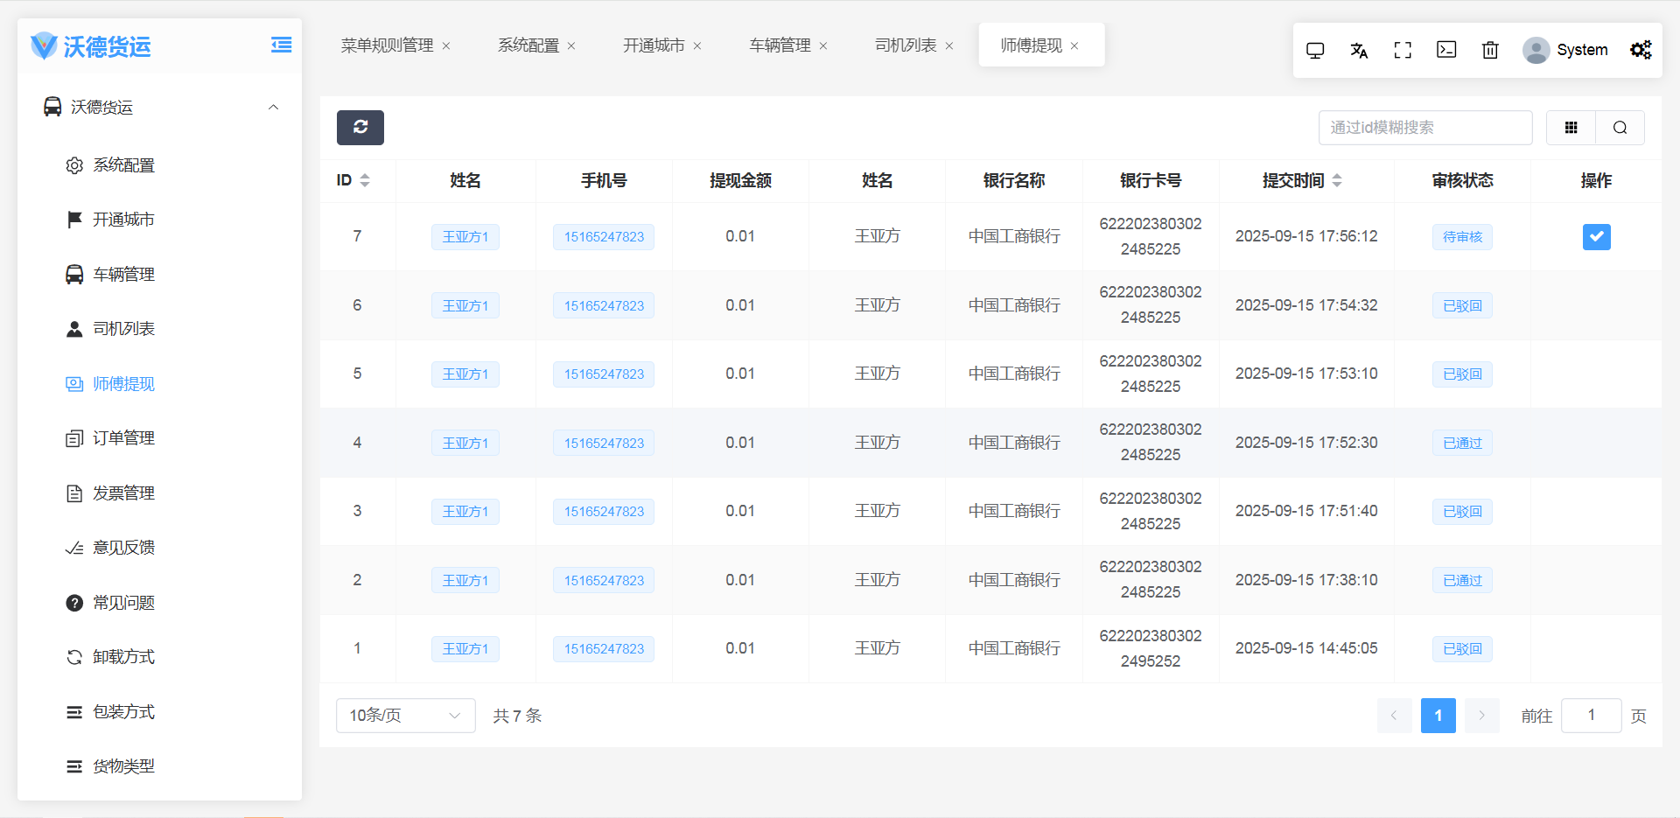Sort table by 提交时间 column
This screenshot has height=818, width=1680.
(x=1336, y=180)
